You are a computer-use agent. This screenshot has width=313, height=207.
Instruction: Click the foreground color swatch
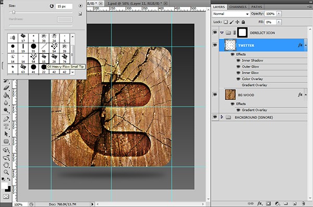[5, 185]
